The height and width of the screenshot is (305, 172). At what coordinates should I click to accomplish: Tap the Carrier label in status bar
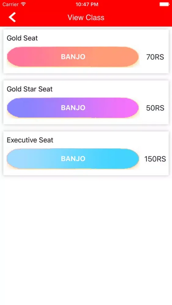10,4
